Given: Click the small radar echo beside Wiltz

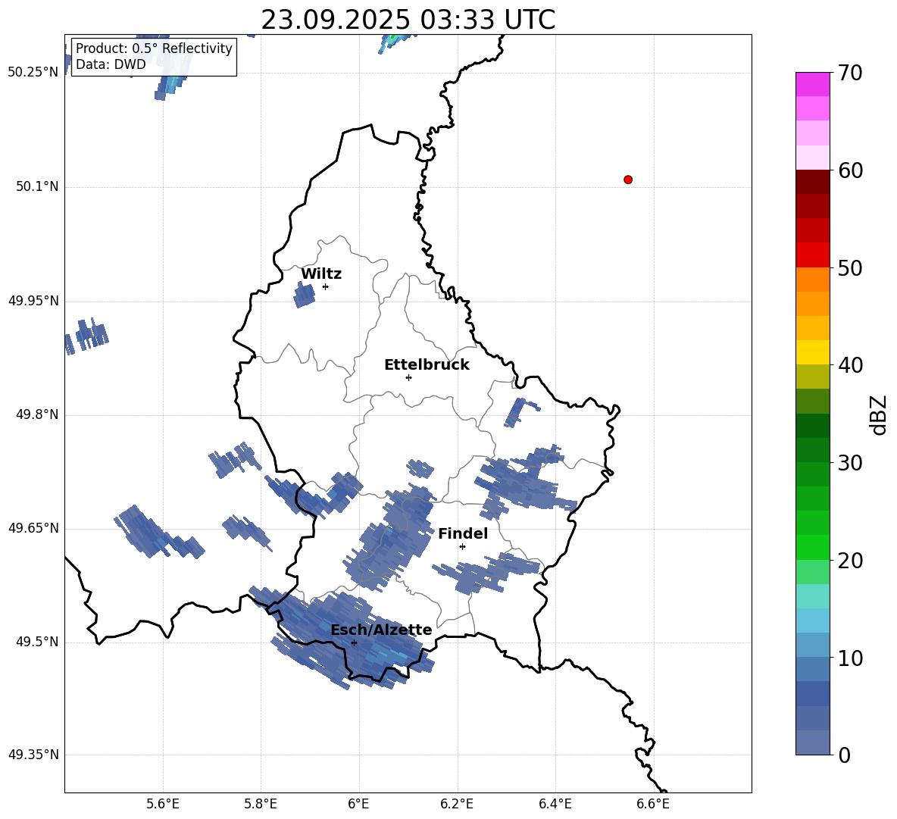Looking at the screenshot, I should (x=305, y=295).
